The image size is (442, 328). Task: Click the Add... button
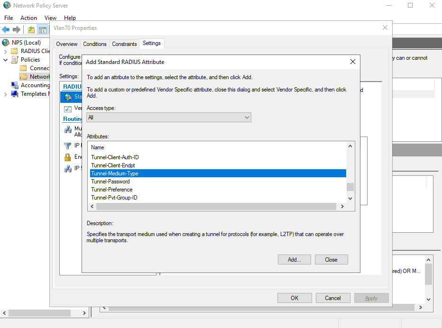click(294, 260)
